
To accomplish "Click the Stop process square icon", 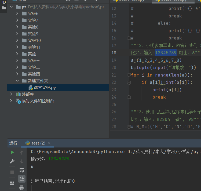I will coord(12,172).
